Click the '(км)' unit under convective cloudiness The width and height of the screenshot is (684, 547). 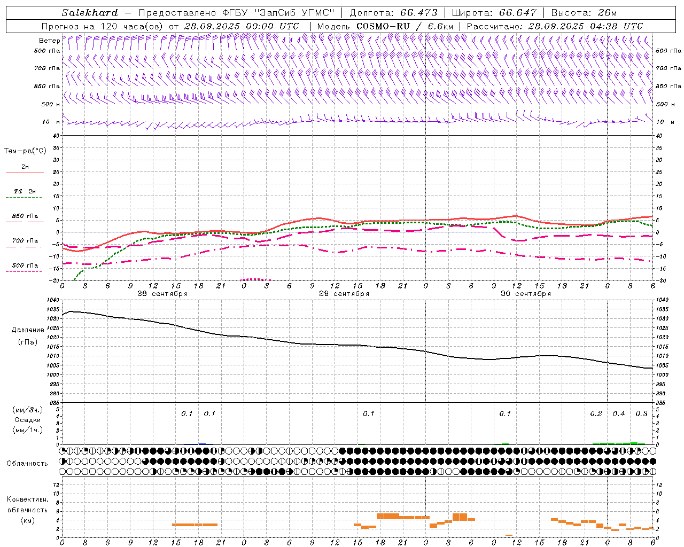pyautogui.click(x=28, y=520)
